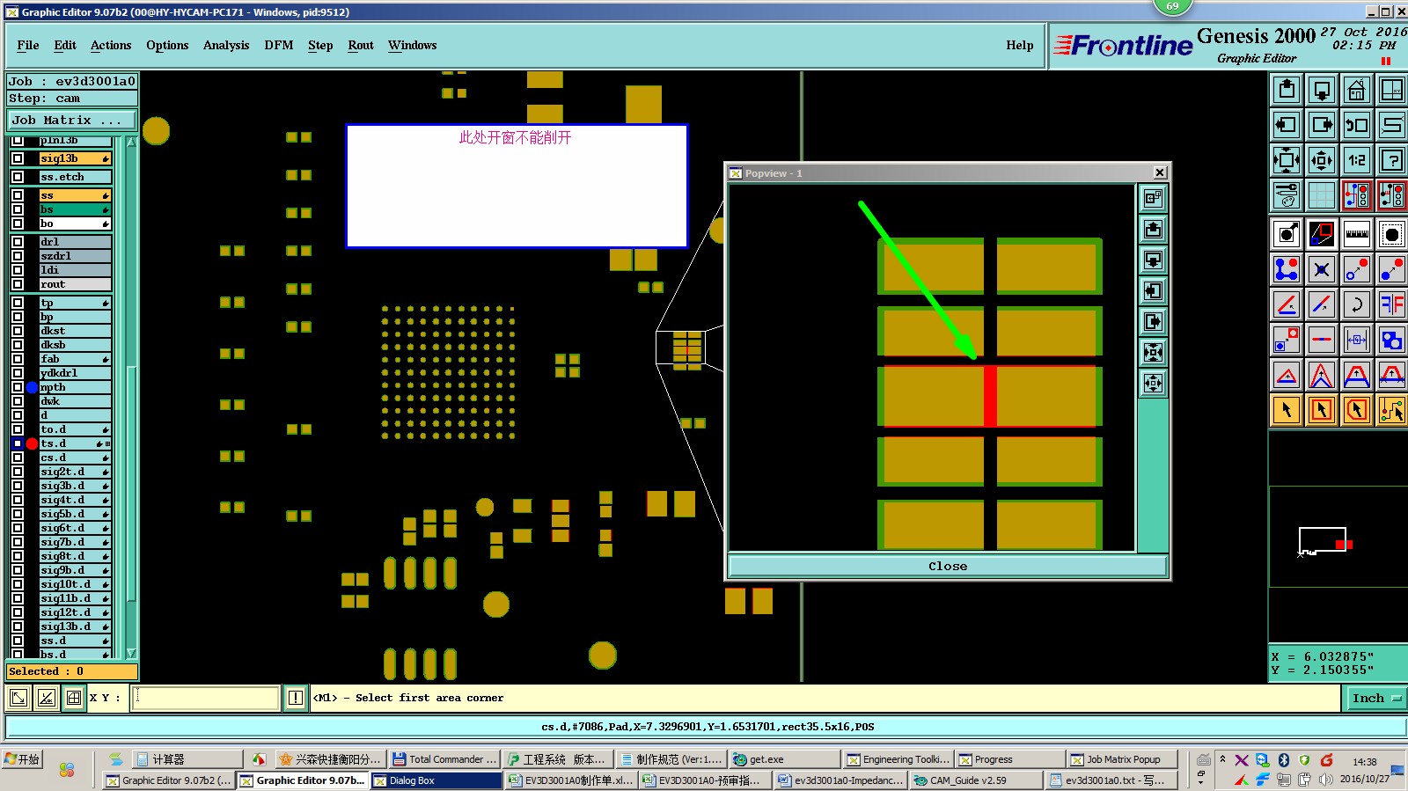
Task: Toggle the sig2t.d layer checkbox
Action: coord(18,472)
